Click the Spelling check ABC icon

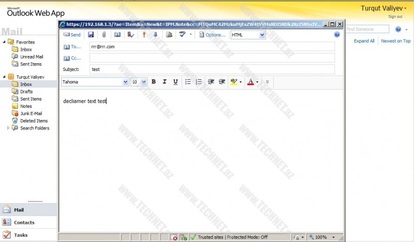point(182,34)
